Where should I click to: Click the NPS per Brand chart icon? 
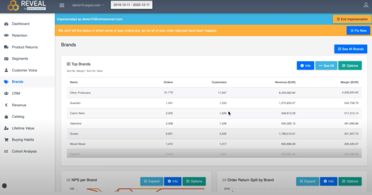(68, 180)
